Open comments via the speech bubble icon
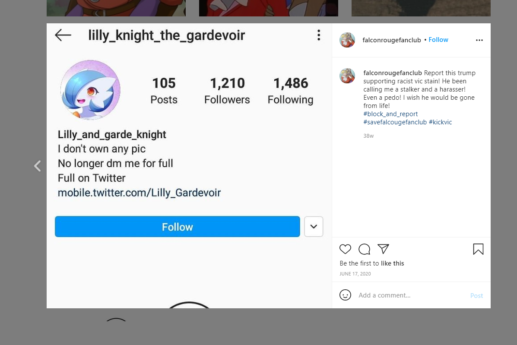The image size is (517, 345). 365,249
